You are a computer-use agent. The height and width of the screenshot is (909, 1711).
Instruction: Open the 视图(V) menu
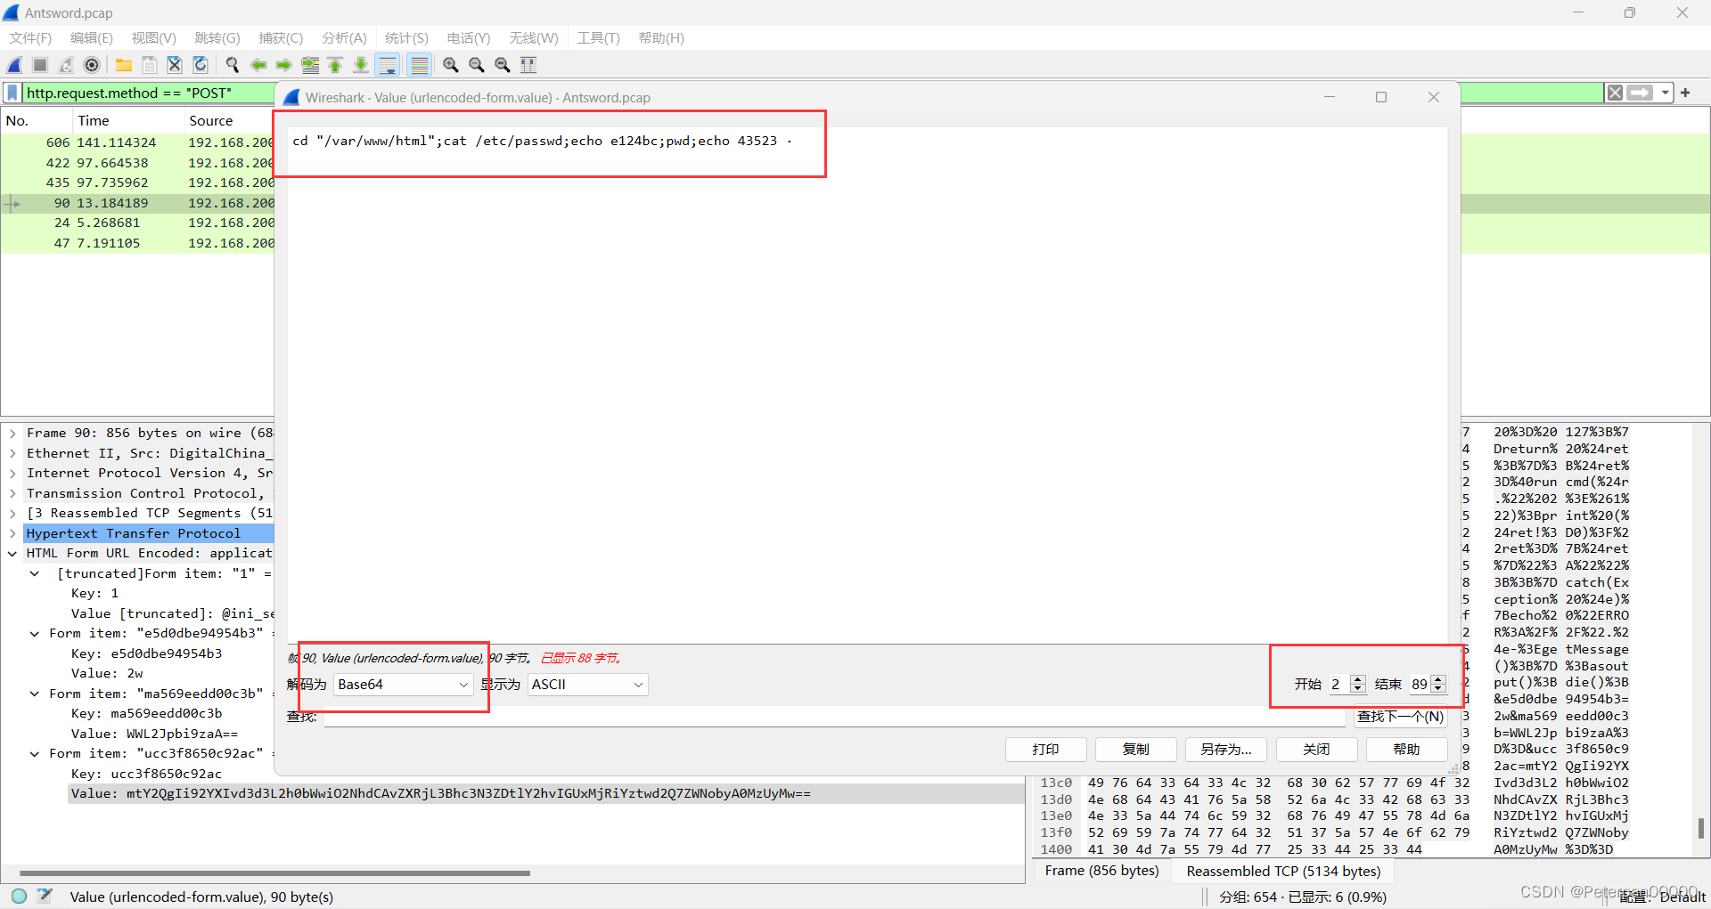click(x=153, y=38)
